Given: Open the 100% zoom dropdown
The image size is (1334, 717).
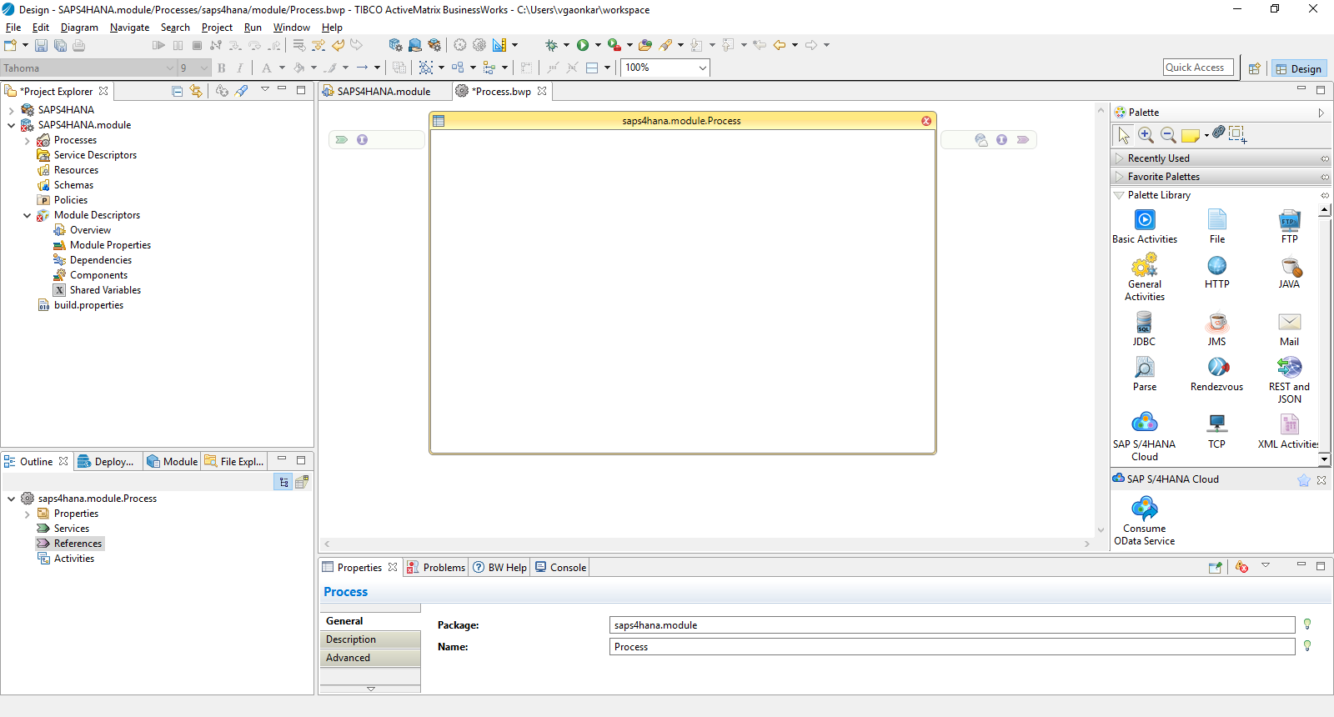Looking at the screenshot, I should point(702,68).
